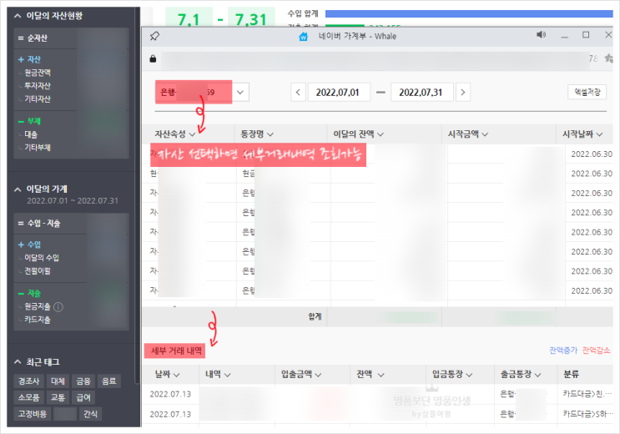Viewport: 620px width, 434px height.
Task: Click the speaker sound icon in title bar
Action: coord(541,35)
